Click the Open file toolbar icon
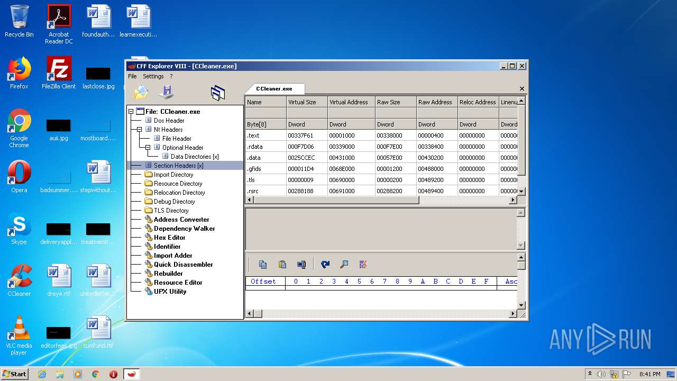Screen dimensions: 677x381 [x=141, y=93]
